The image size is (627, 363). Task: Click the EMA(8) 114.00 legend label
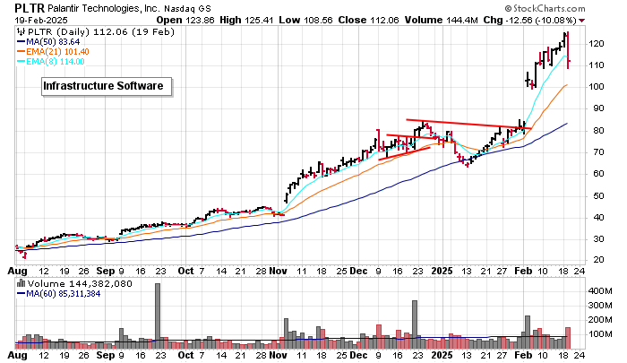(x=56, y=61)
